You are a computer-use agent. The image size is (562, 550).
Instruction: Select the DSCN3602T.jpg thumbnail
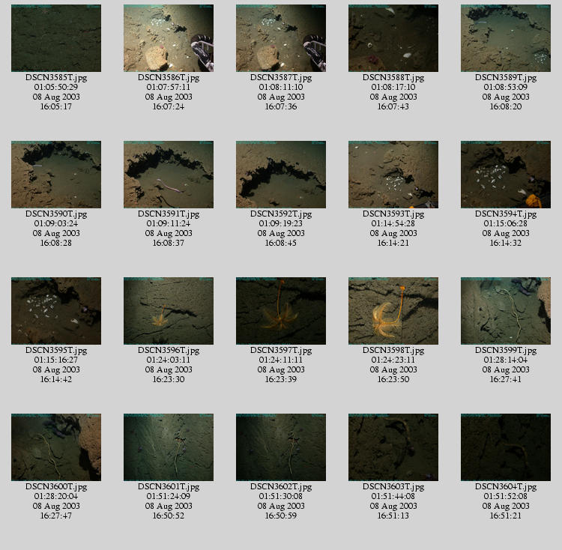[281, 447]
